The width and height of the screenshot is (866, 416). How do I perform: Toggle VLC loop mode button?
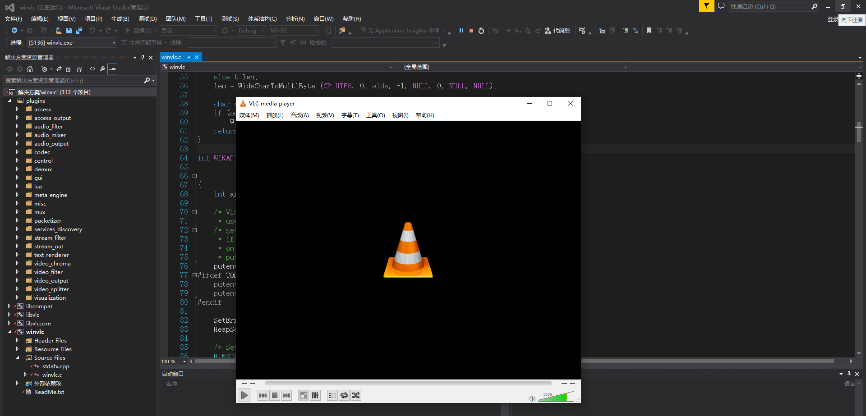344,395
